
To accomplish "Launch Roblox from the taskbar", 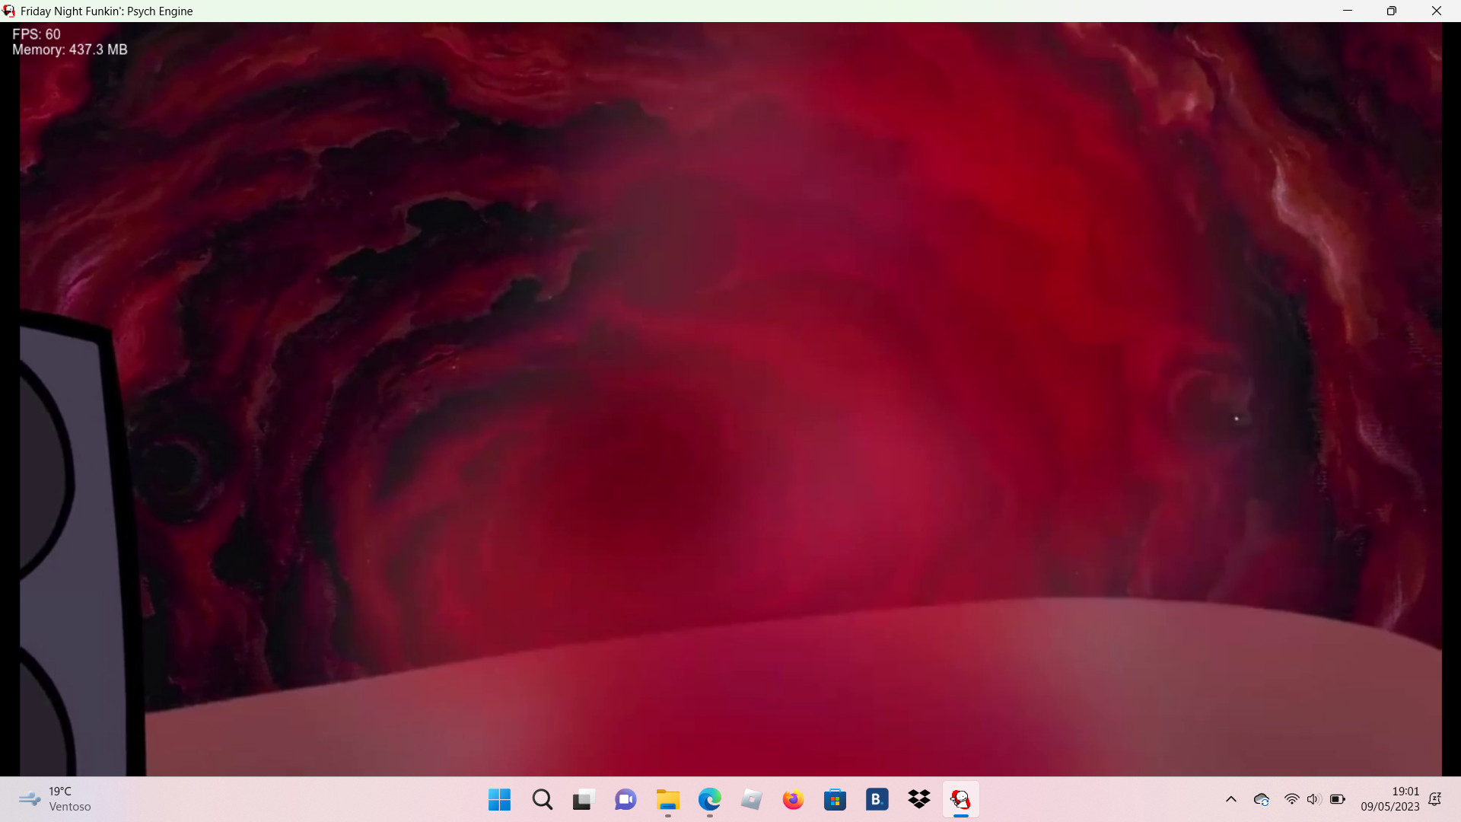I will click(751, 799).
